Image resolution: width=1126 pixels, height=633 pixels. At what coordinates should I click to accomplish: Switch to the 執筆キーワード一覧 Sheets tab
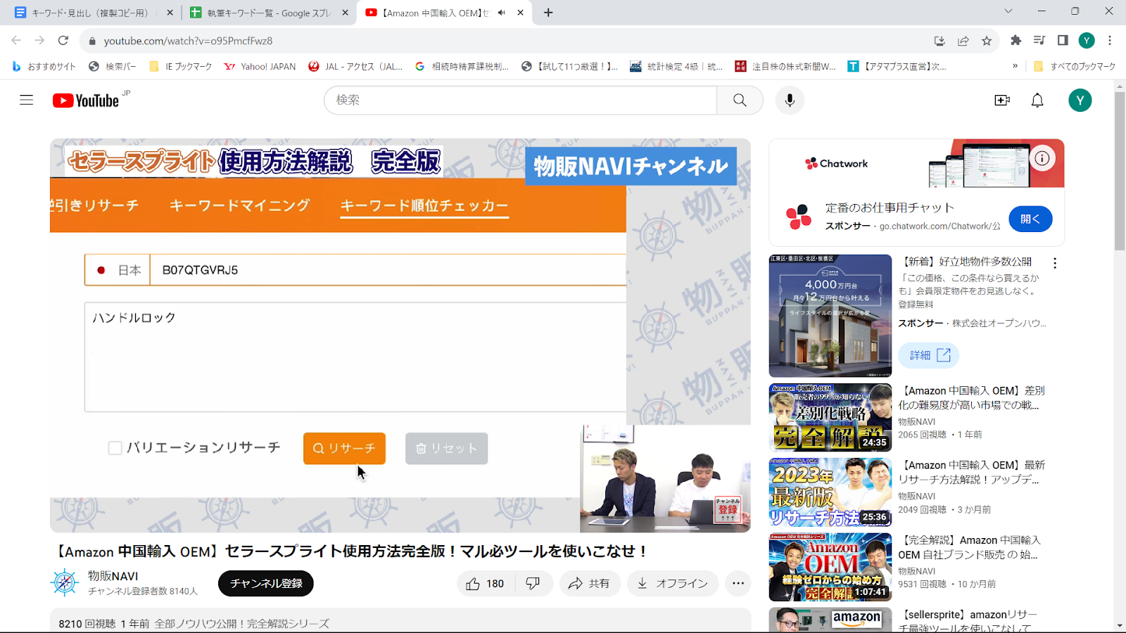click(269, 13)
